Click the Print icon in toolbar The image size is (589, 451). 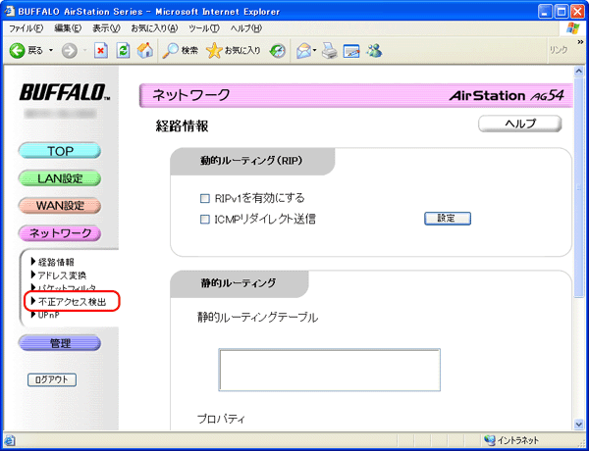[x=330, y=50]
